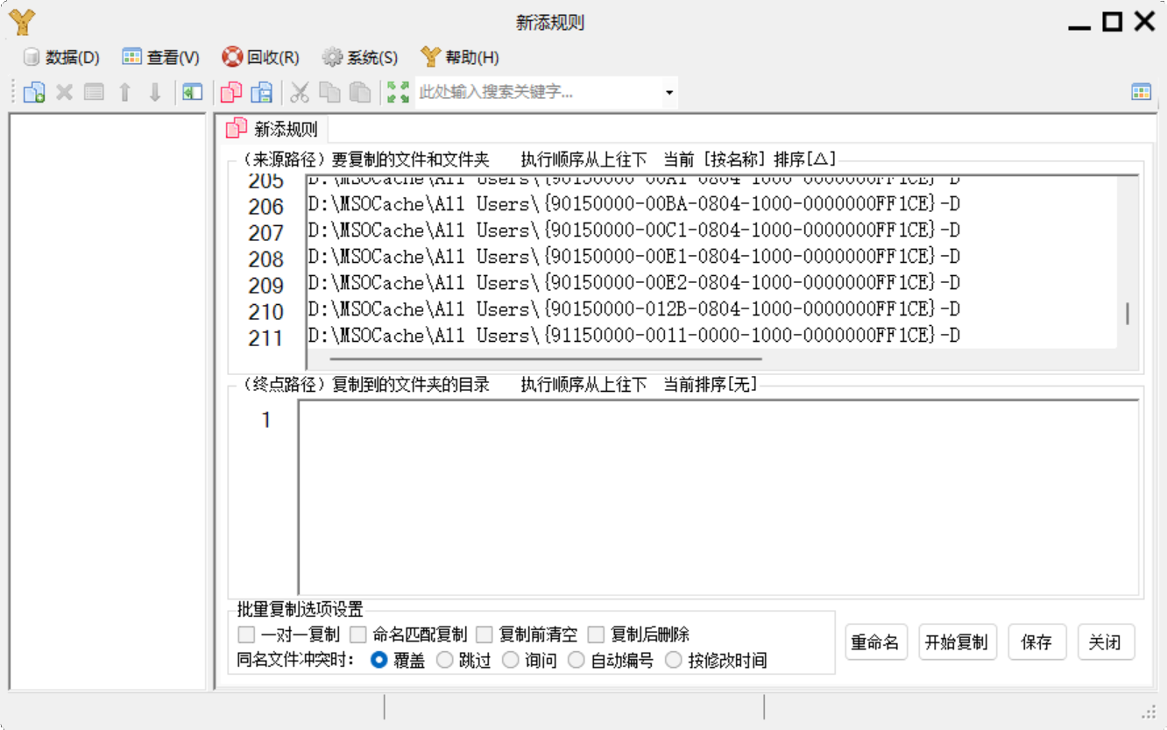Open the 查看(V) menu

[161, 58]
